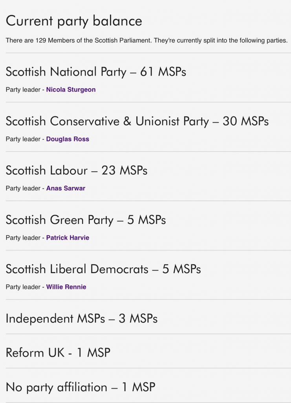Follow the Anas Sarwar link

66,188
